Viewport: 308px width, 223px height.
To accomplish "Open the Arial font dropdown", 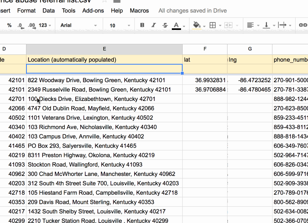I will (x=79, y=25).
